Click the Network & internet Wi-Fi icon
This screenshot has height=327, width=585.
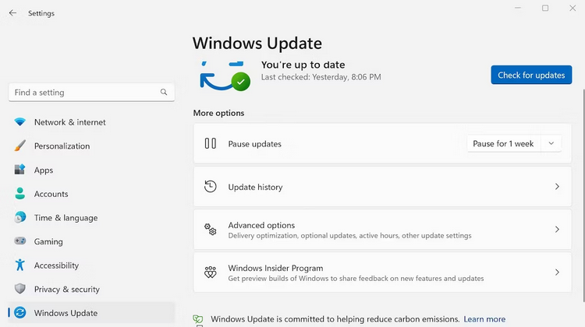[x=19, y=121]
